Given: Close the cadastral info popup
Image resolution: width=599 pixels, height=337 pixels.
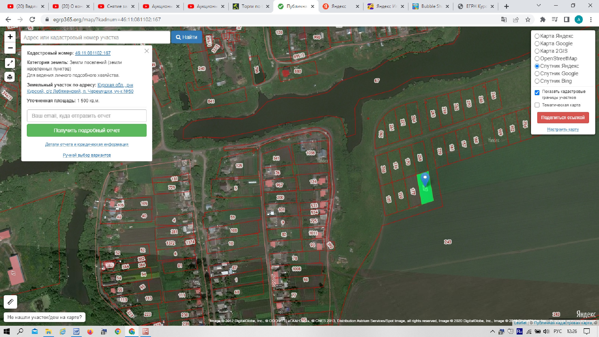Looking at the screenshot, I should point(147,51).
